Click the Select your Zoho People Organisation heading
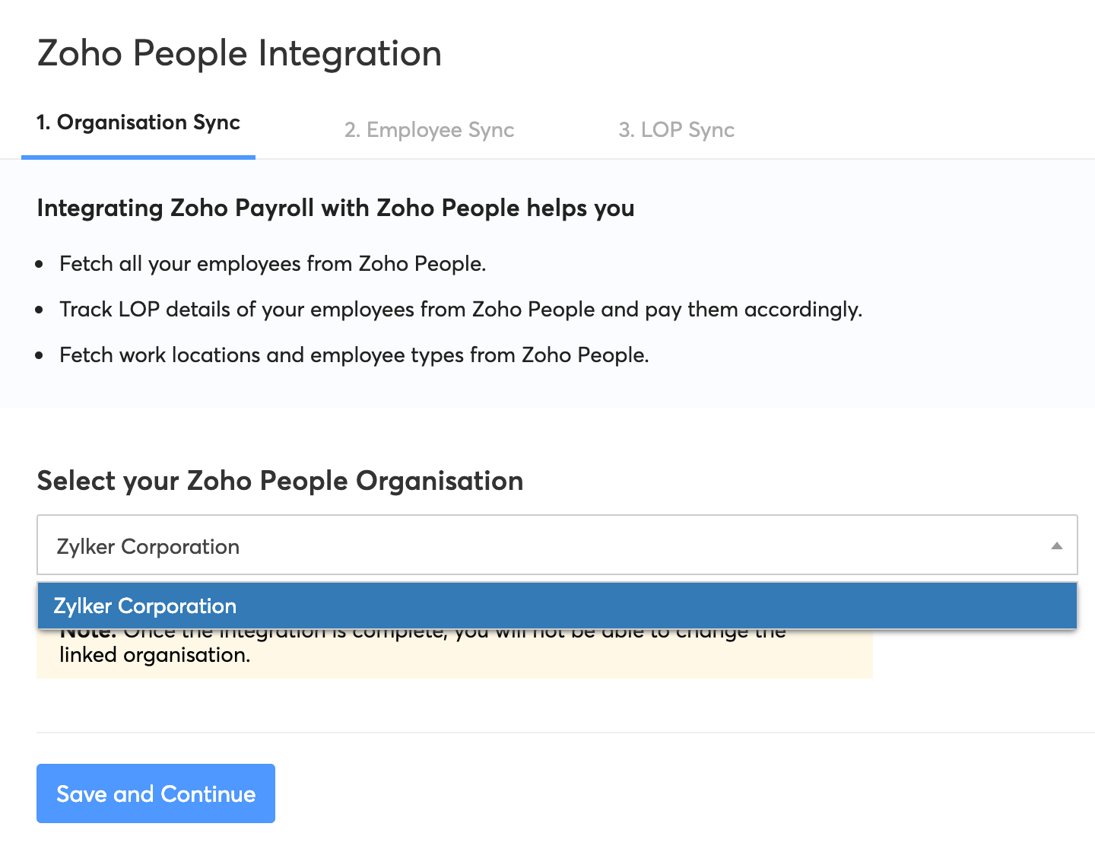 280,481
